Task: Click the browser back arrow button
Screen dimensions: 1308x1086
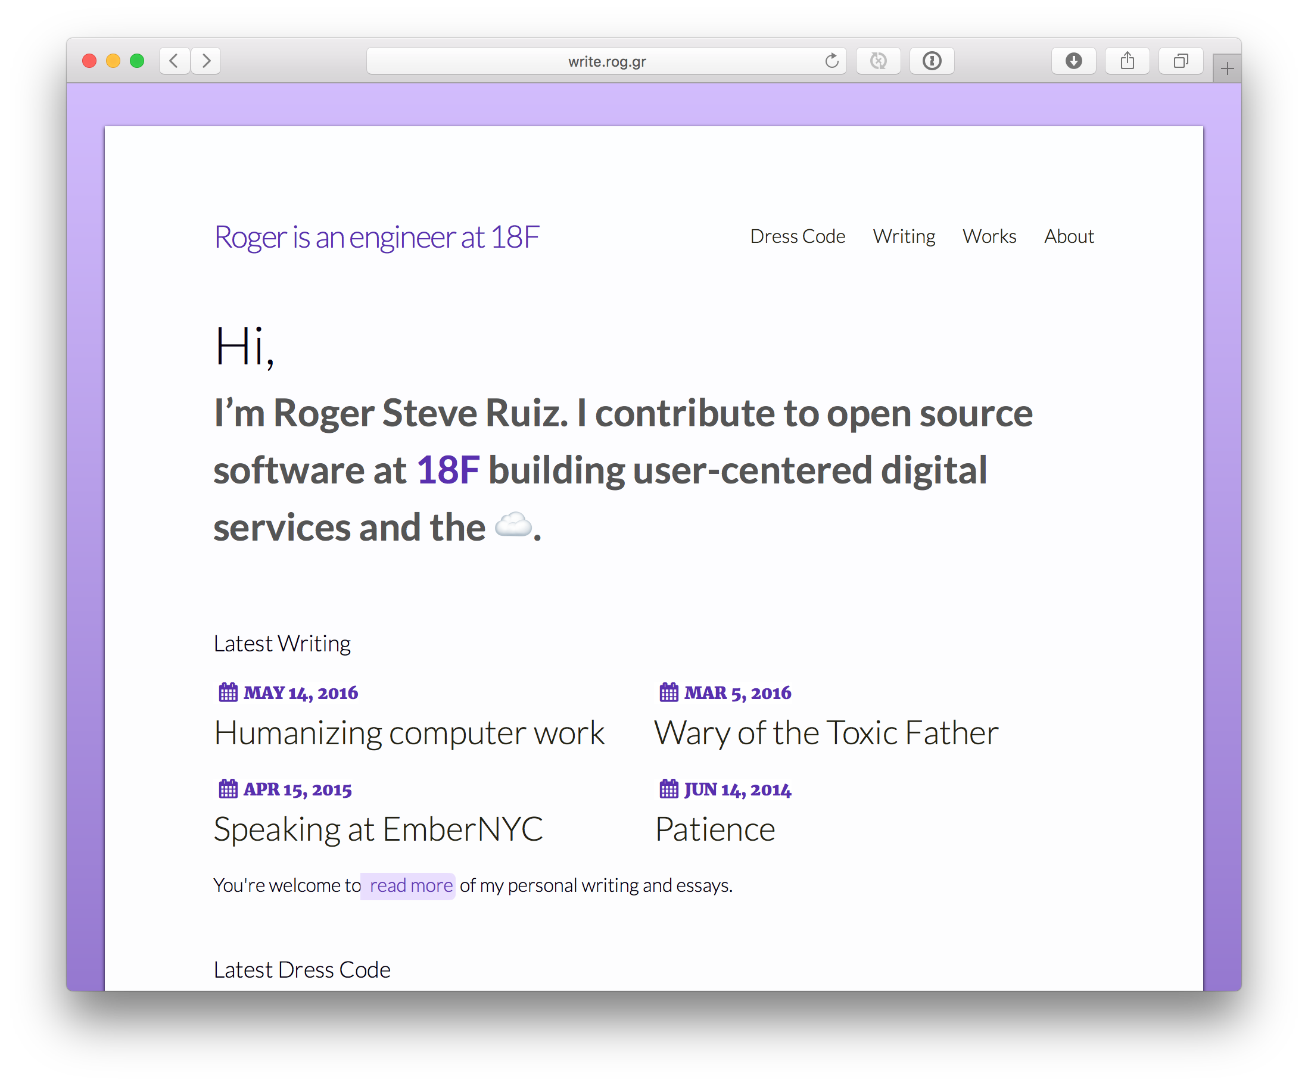Action: (175, 61)
